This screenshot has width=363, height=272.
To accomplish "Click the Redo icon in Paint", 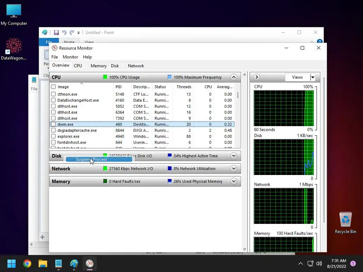I will point(72,33).
